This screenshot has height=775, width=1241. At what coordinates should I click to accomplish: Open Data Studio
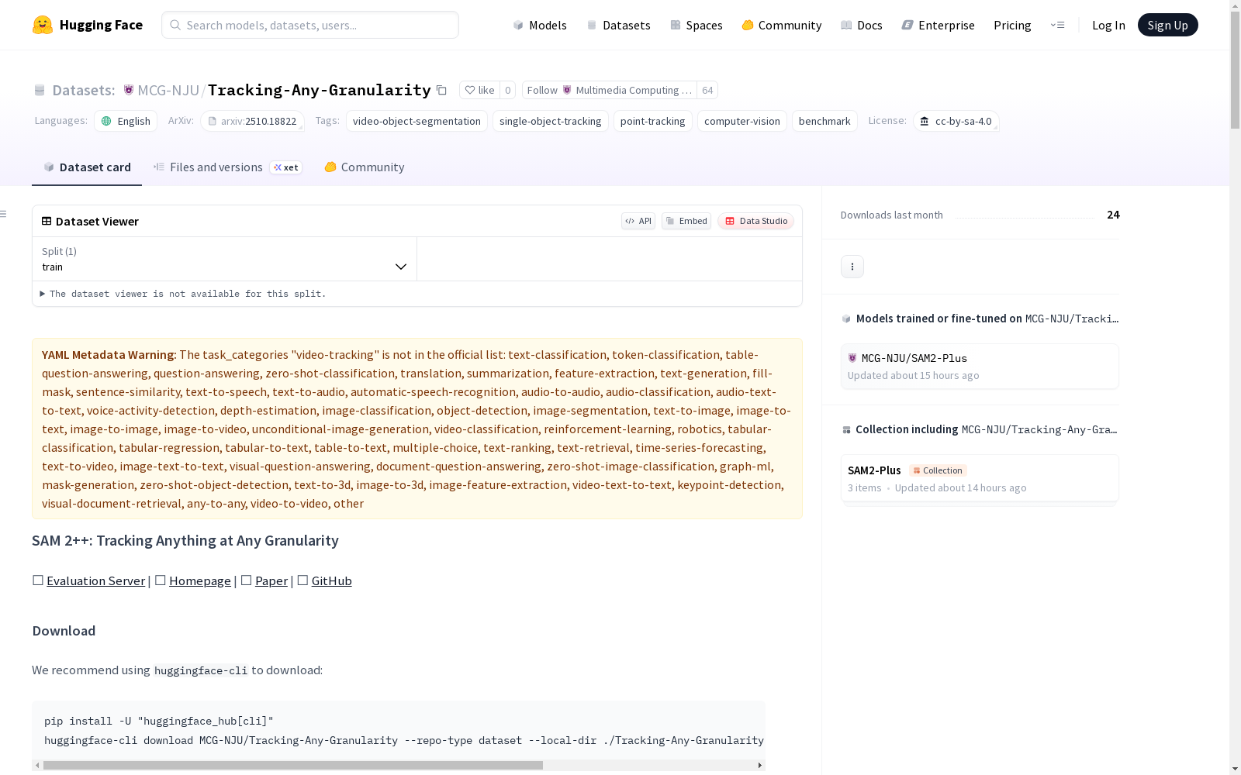[755, 221]
